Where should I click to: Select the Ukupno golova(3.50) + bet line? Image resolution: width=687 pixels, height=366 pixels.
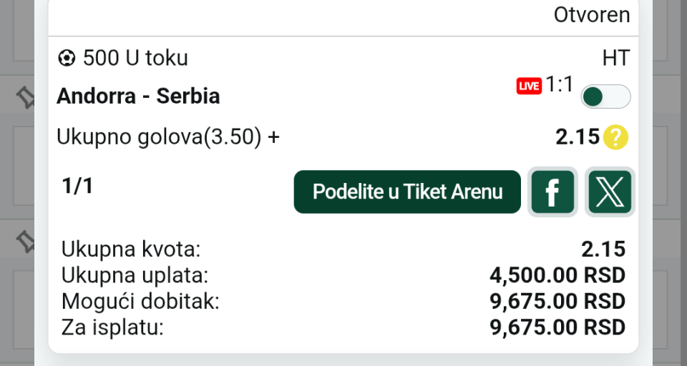point(168,137)
